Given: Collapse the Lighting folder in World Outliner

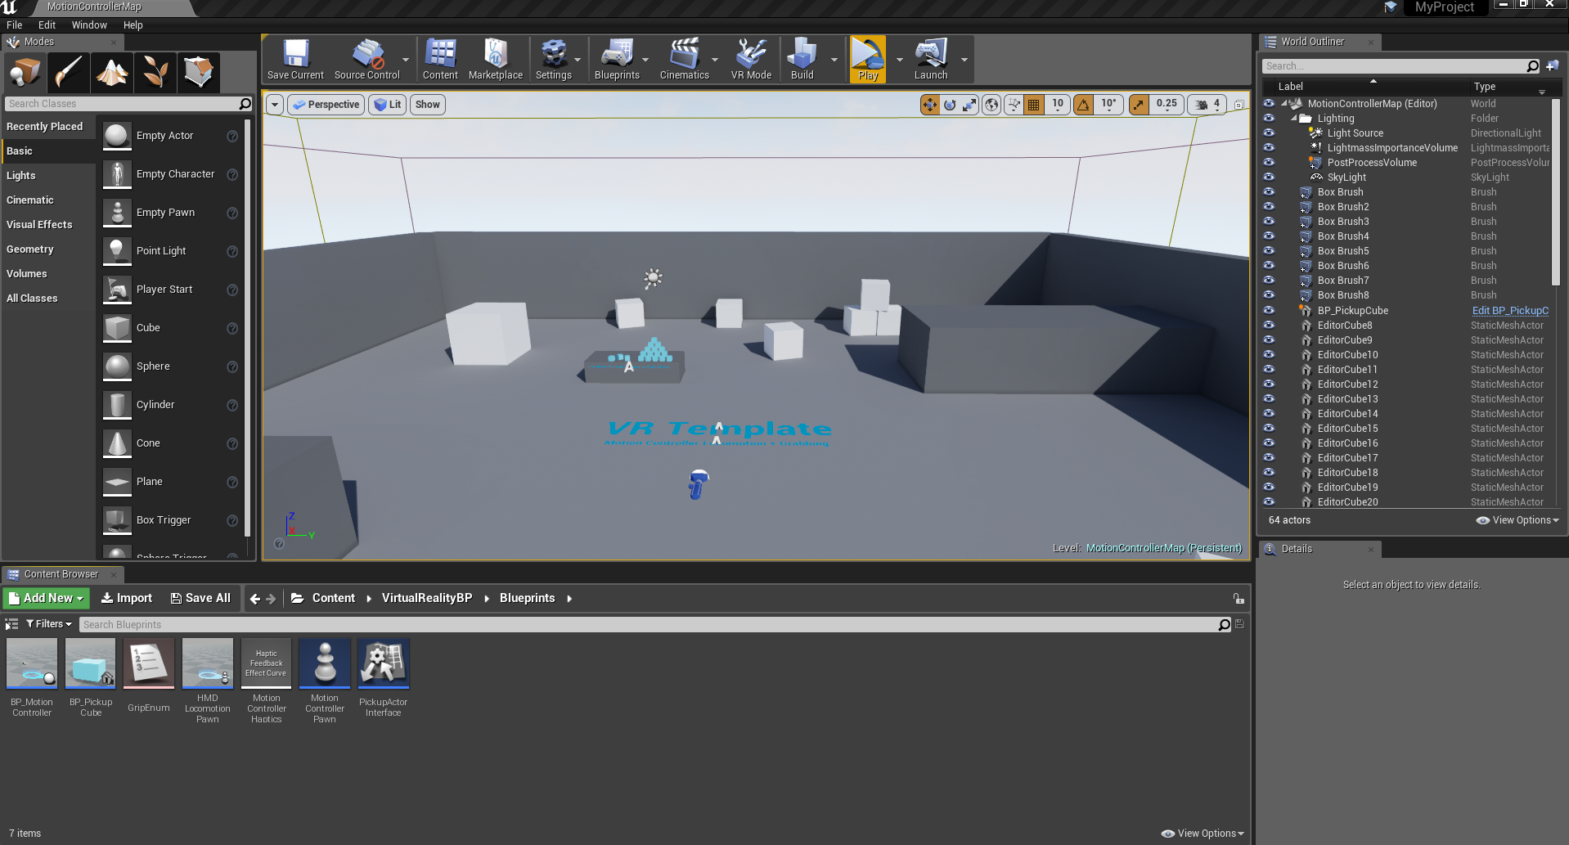Looking at the screenshot, I should 1295,119.
